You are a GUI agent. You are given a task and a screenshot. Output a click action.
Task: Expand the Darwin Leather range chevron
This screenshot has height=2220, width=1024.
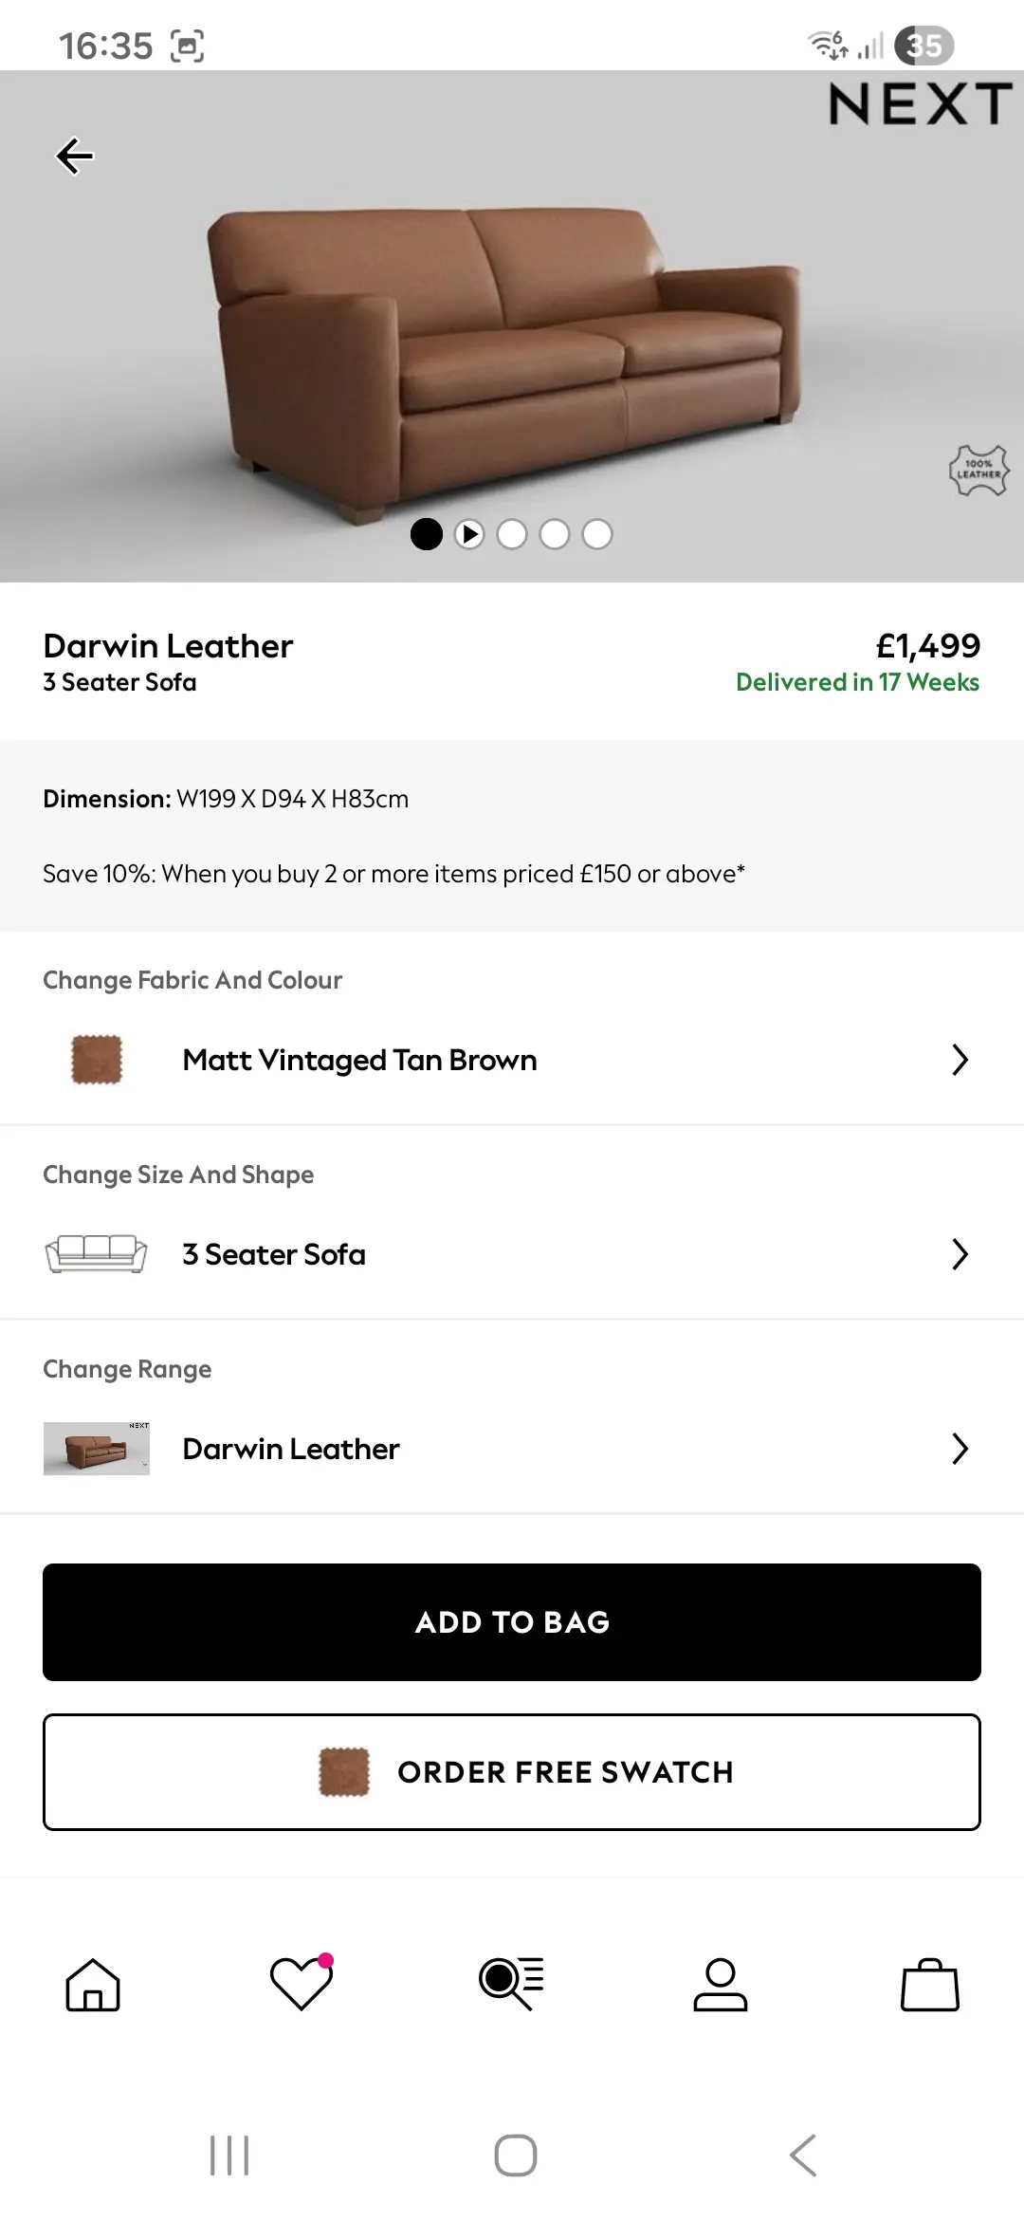[x=960, y=1449]
